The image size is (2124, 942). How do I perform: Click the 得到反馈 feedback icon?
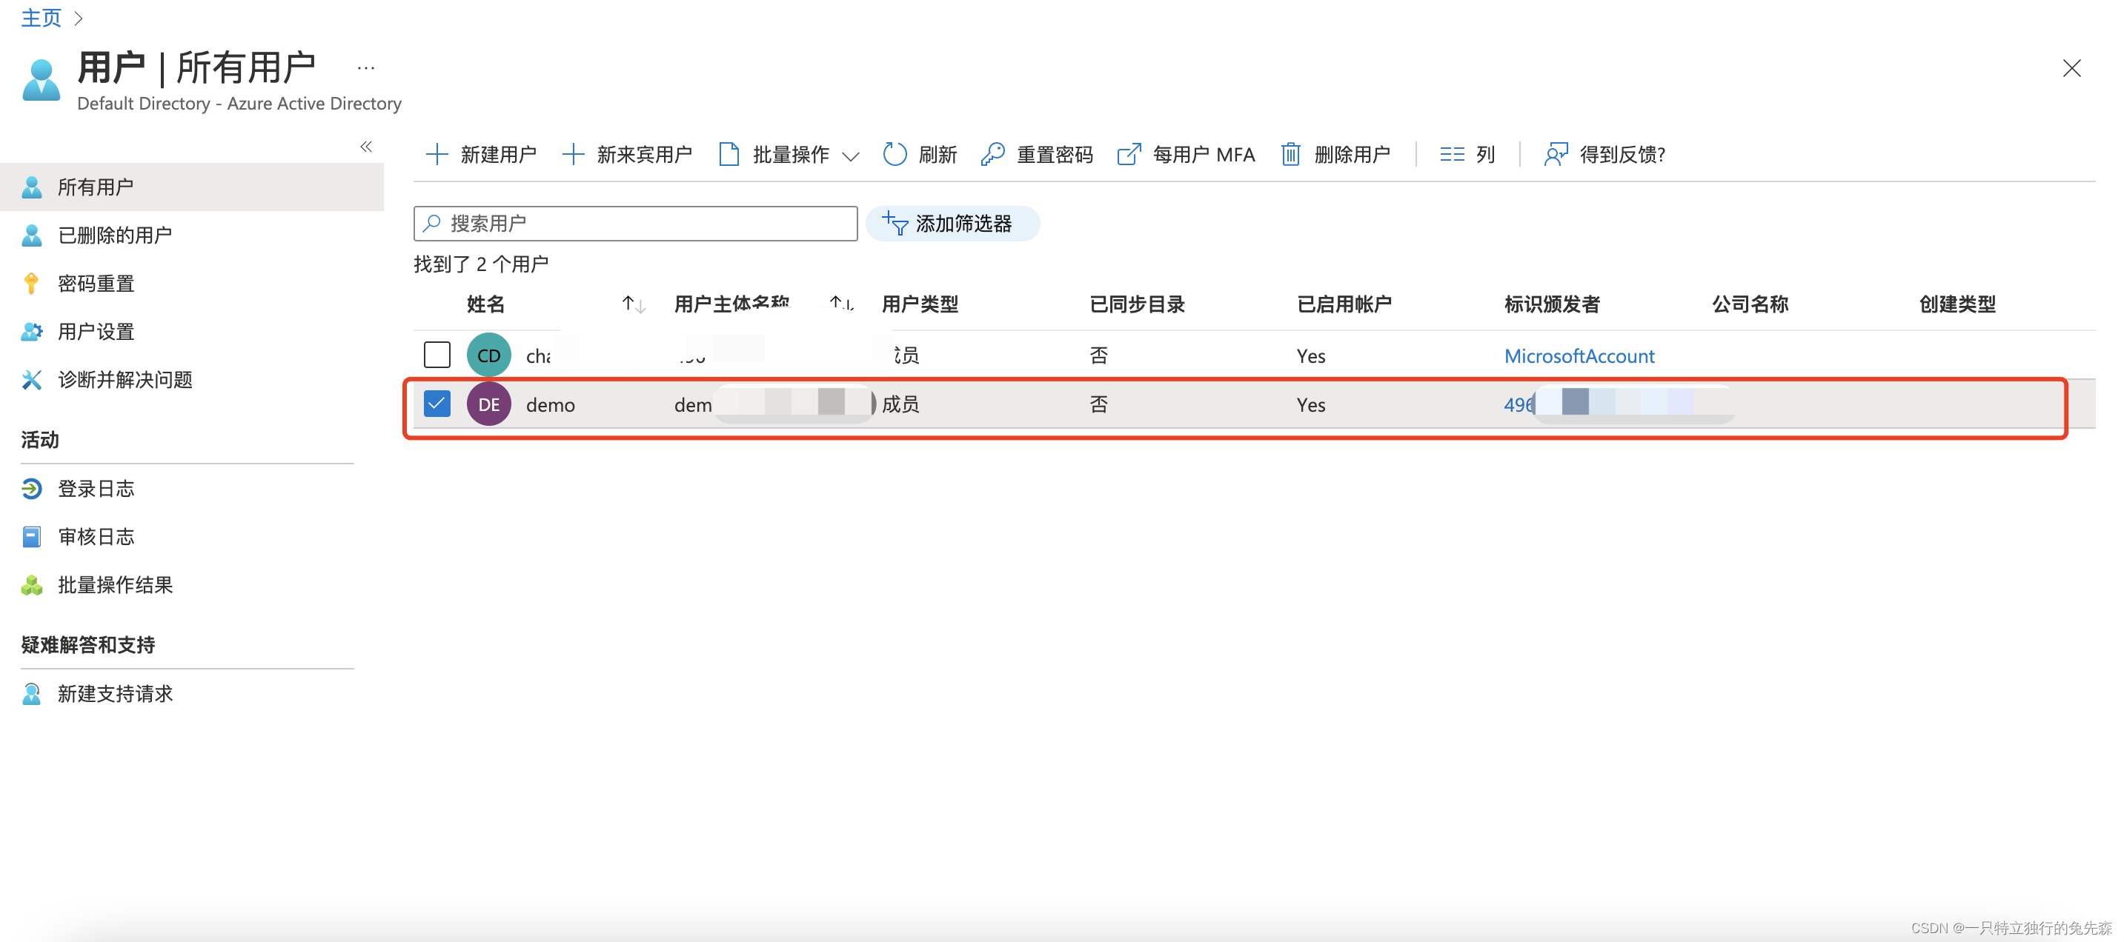click(x=1555, y=154)
